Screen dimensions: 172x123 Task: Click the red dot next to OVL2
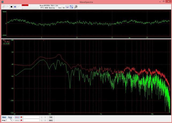pos(21,120)
